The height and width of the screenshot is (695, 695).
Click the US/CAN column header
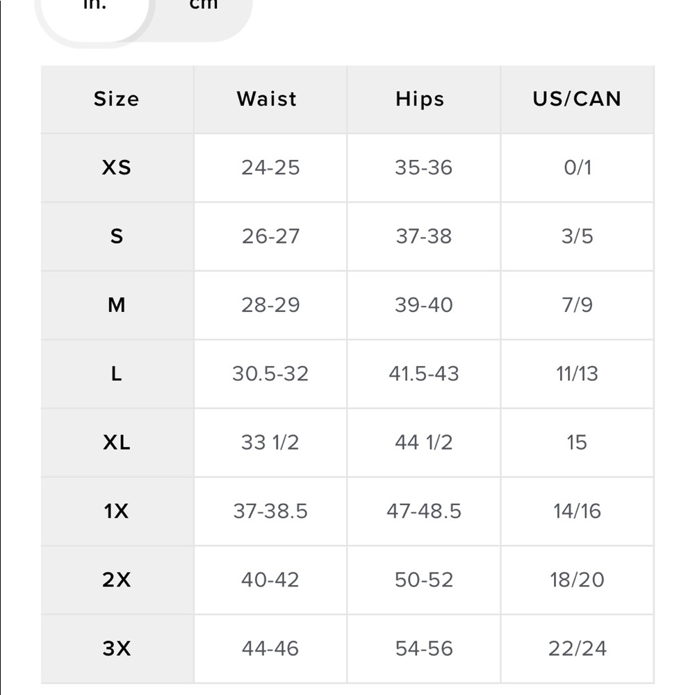[577, 99]
